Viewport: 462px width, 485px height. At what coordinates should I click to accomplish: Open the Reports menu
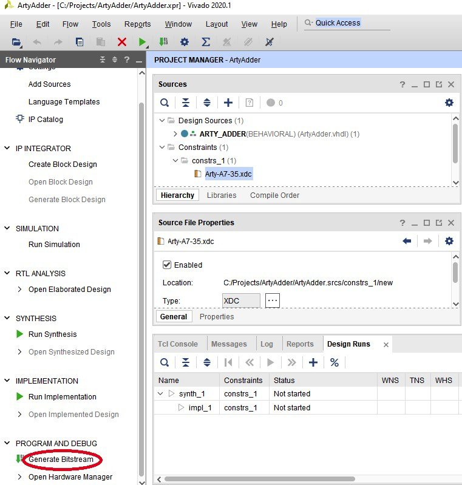(x=137, y=24)
